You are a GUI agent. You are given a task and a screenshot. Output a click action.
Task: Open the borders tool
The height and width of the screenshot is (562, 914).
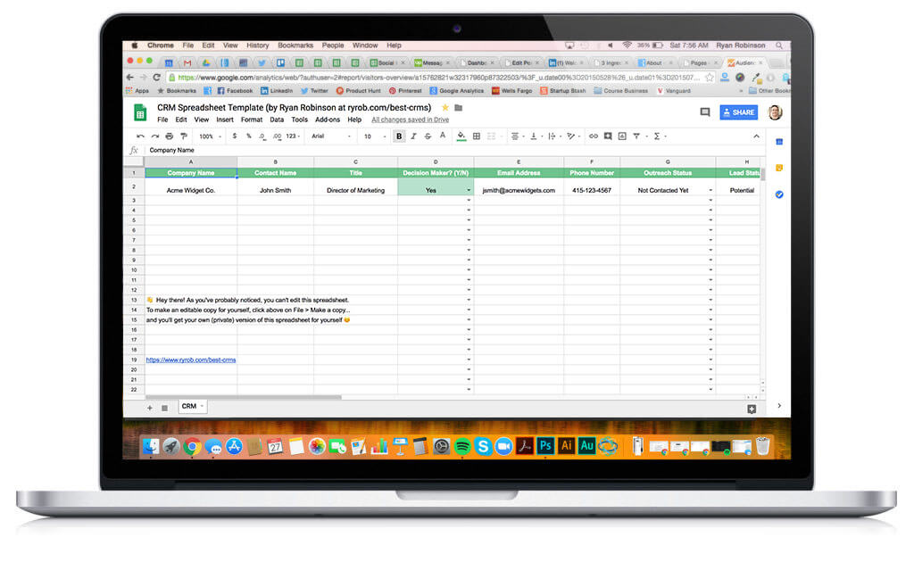click(x=477, y=136)
